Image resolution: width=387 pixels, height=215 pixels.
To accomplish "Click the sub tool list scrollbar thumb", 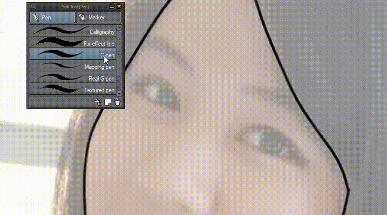I will pos(119,53).
